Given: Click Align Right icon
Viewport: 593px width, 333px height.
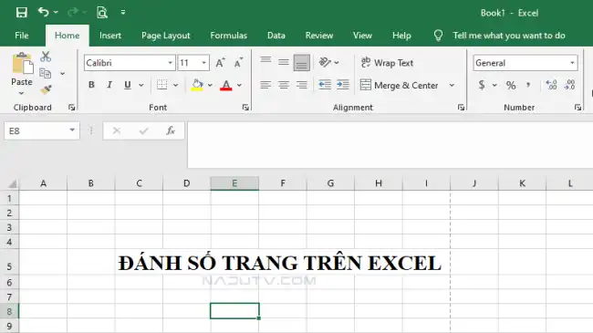Looking at the screenshot, I should (x=301, y=85).
